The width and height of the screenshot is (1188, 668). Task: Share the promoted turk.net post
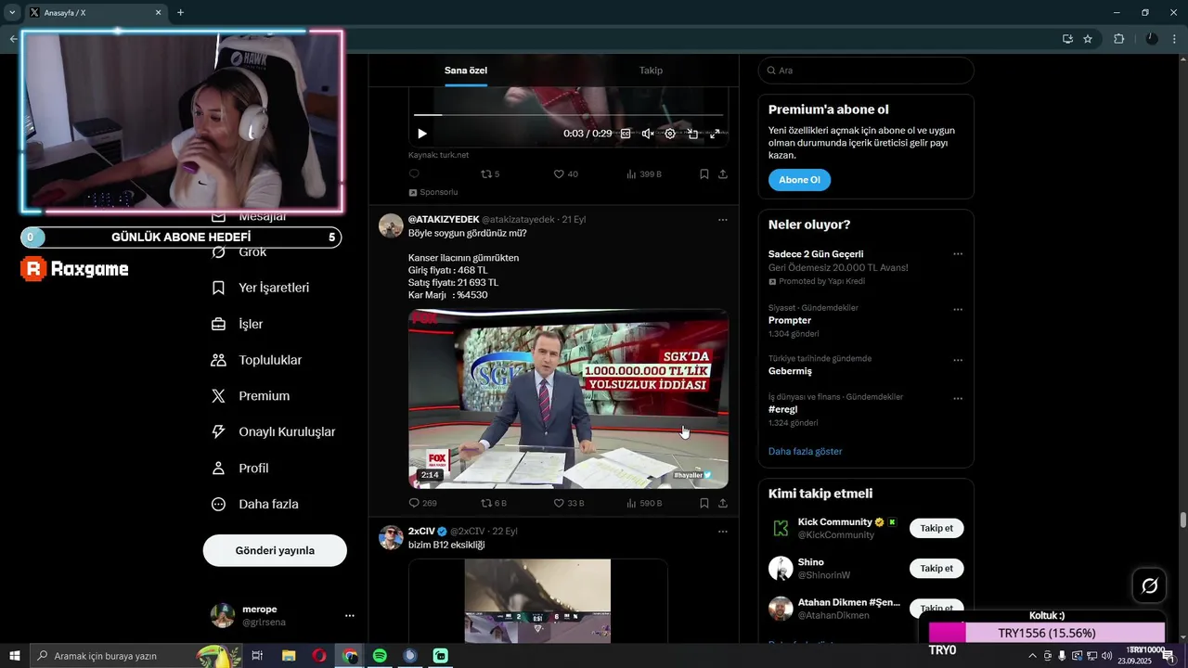[x=723, y=173]
